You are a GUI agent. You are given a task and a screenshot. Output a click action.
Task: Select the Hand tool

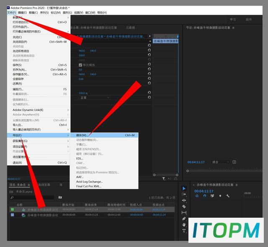(x=184, y=225)
